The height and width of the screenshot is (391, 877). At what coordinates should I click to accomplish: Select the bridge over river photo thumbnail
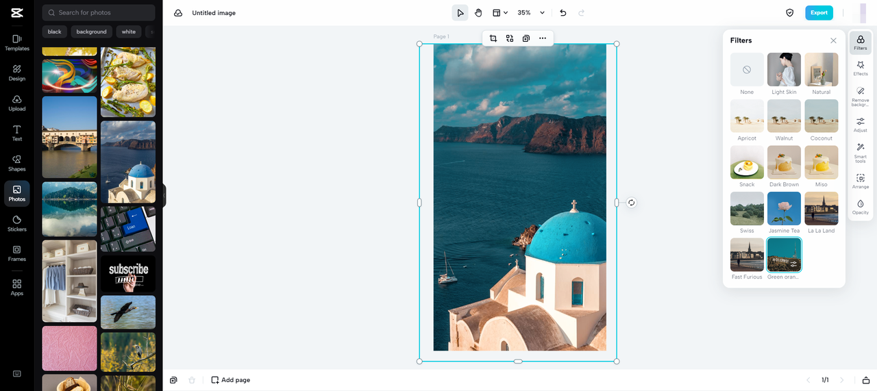tap(69, 137)
